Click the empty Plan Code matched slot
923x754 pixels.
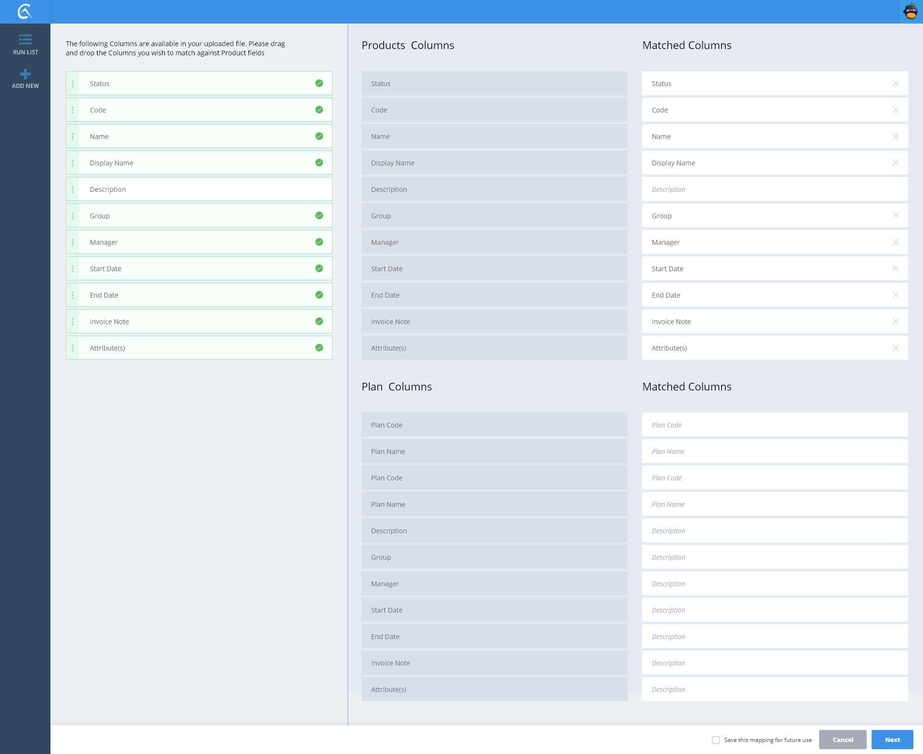click(775, 425)
